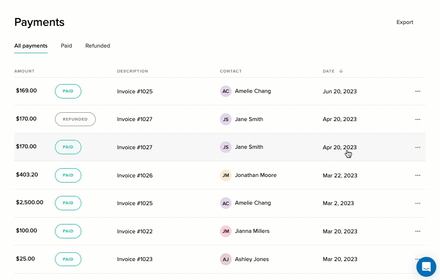Click the Mar 20, 2023 date for Jianna Millers
The width and height of the screenshot is (440, 280).
[x=340, y=231]
